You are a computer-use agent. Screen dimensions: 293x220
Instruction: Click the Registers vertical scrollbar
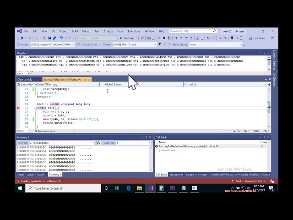(269, 63)
